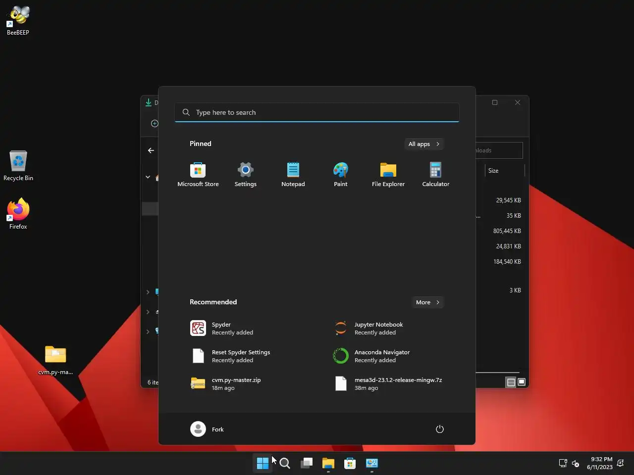Launch Paint from pinned apps

pyautogui.click(x=341, y=175)
